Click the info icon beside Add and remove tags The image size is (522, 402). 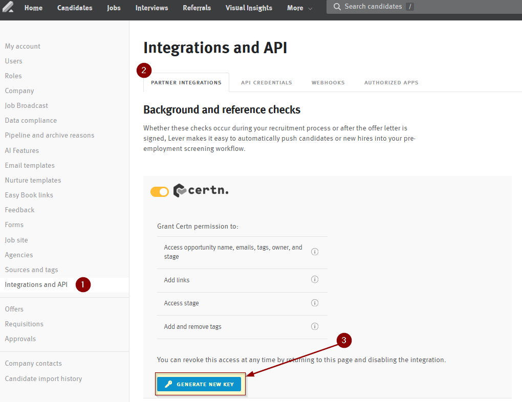[315, 326]
